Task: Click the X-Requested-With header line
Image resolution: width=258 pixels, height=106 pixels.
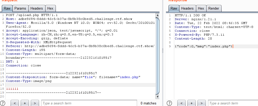Action: 39,42
